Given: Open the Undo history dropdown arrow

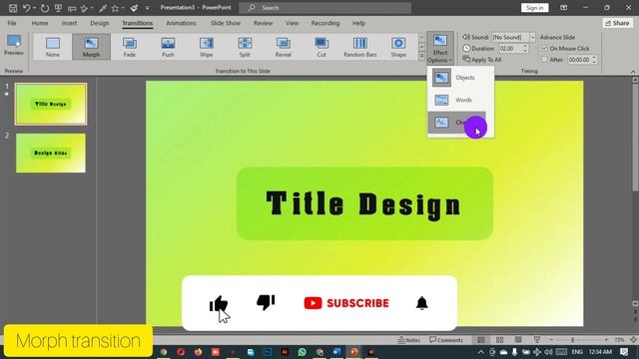Looking at the screenshot, I should pyautogui.click(x=34, y=8).
